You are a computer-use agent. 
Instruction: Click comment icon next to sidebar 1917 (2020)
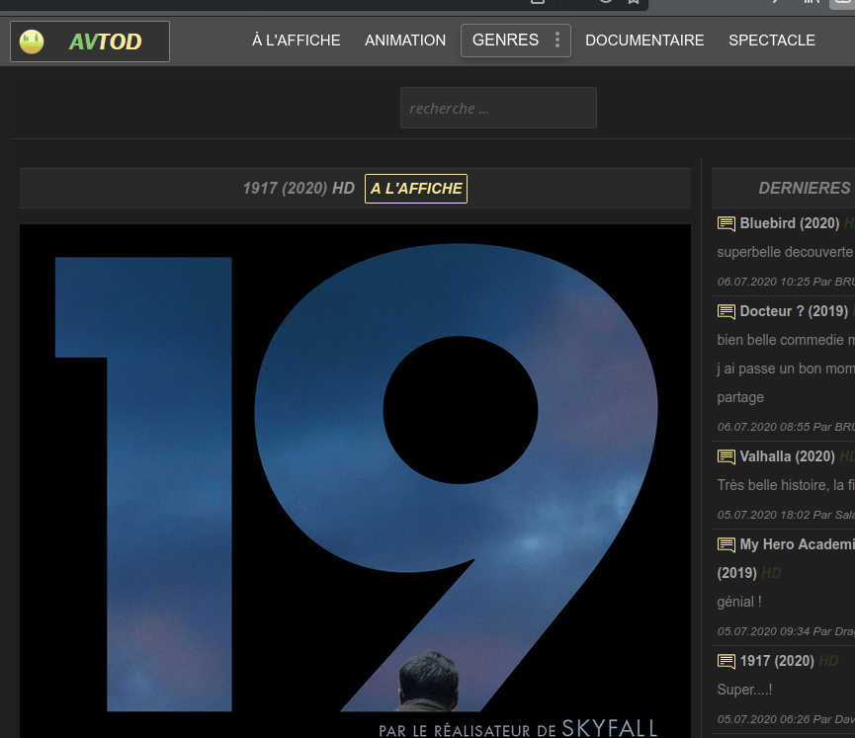pos(726,662)
